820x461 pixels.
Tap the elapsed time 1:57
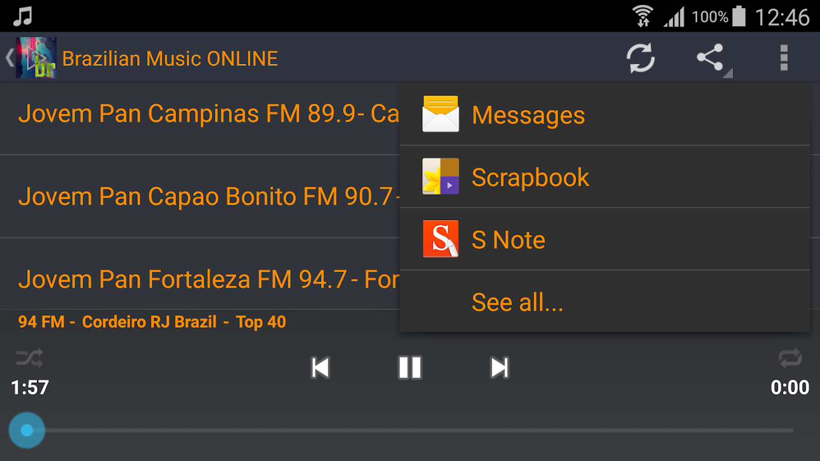[30, 387]
